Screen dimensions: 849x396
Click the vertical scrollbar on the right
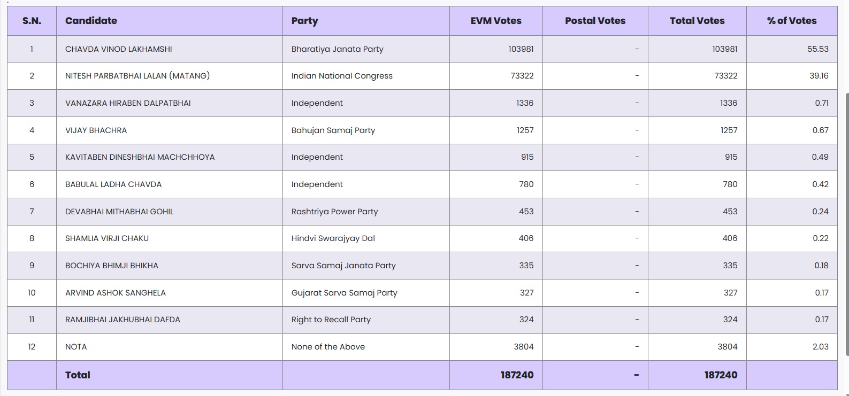click(846, 224)
